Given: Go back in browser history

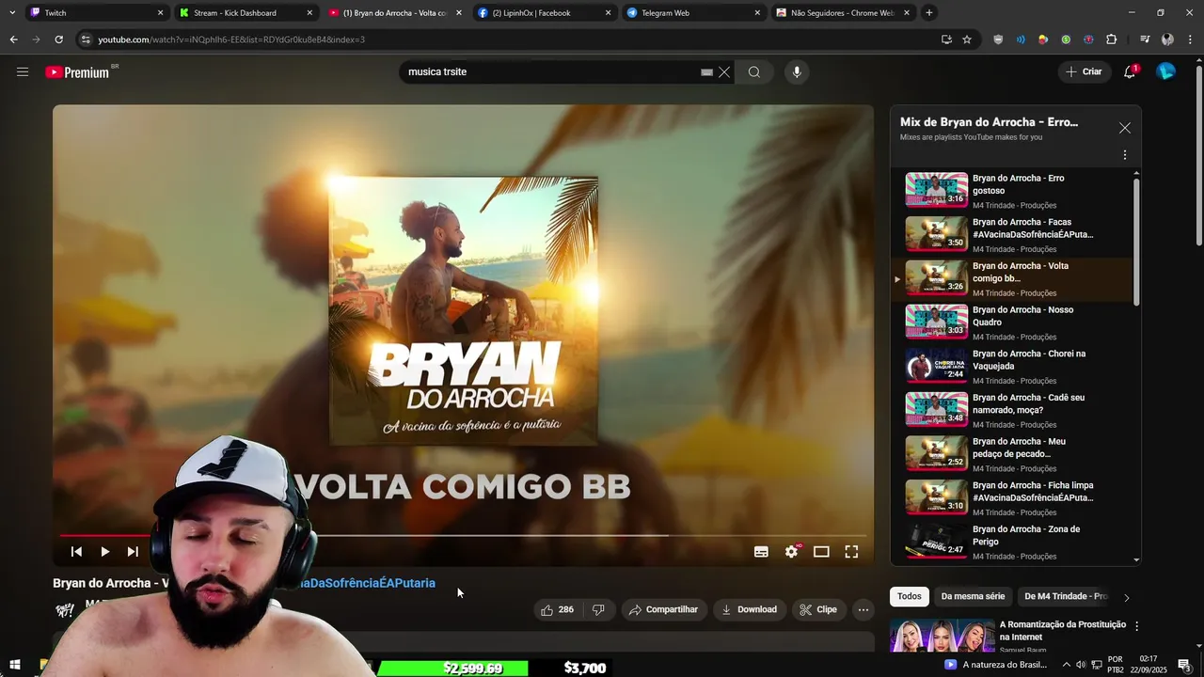Looking at the screenshot, I should pos(13,39).
